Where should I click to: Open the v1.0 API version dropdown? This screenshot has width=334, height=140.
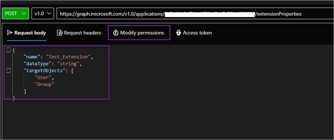click(42, 13)
